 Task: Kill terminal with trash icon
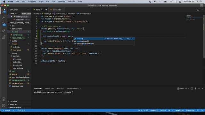pyautogui.click(x=195, y=88)
